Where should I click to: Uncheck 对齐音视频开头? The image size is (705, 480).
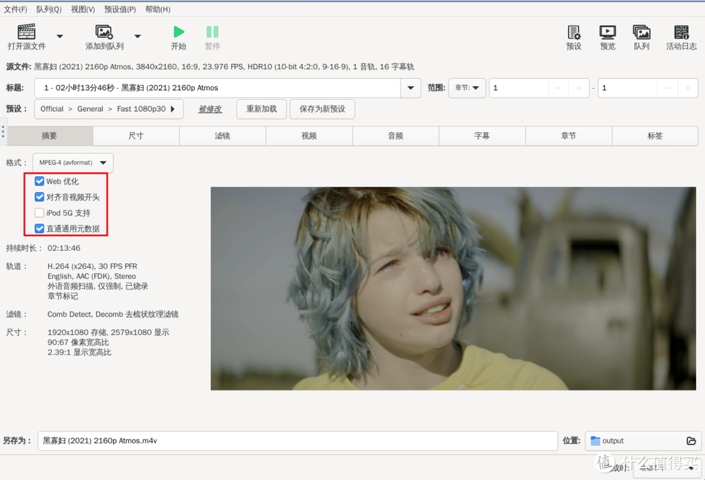click(39, 197)
